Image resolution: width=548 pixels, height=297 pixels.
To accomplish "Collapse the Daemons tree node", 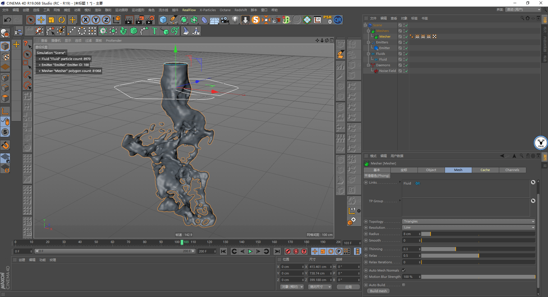I will pyautogui.click(x=368, y=65).
